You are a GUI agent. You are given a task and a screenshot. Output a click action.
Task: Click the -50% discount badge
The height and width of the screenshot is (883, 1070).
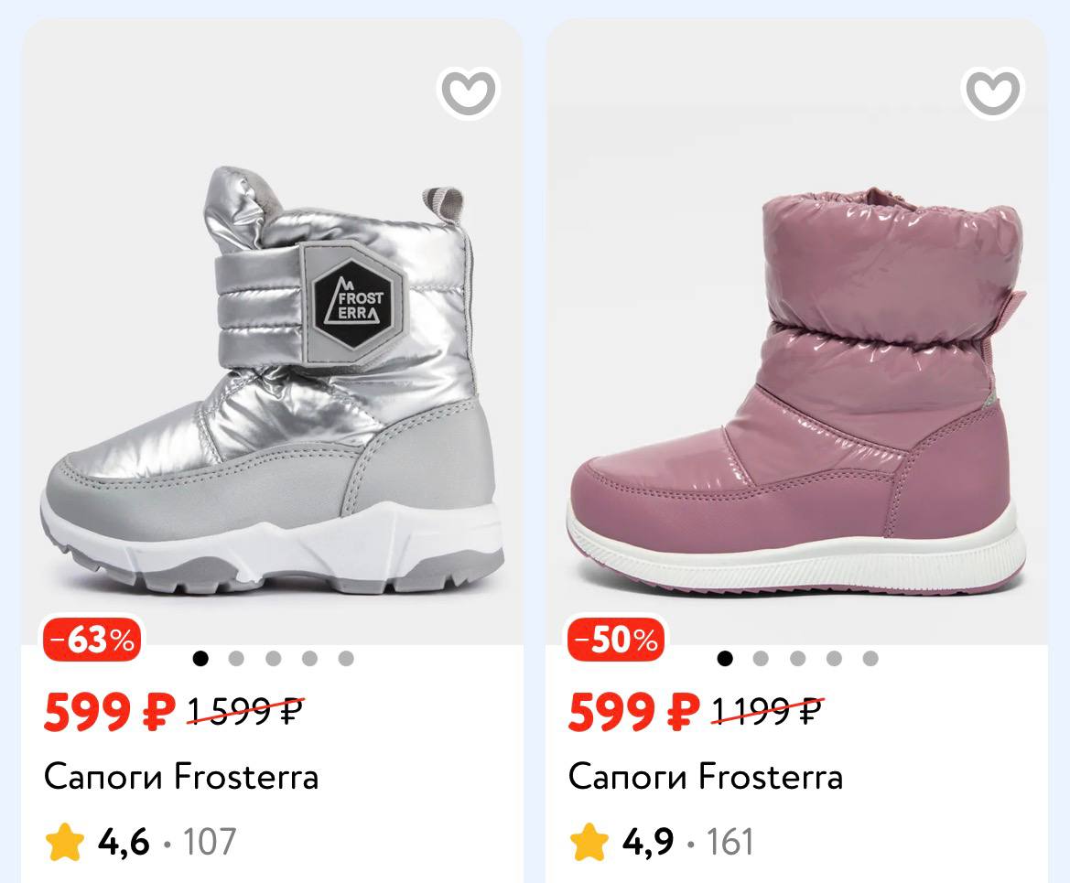(x=617, y=640)
